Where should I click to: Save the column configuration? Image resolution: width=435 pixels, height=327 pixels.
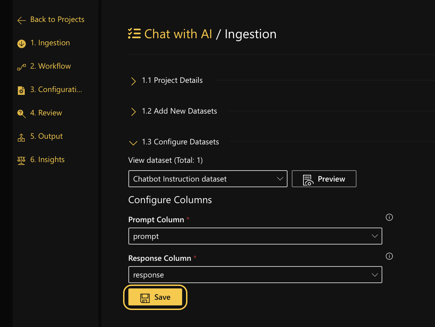tap(155, 297)
